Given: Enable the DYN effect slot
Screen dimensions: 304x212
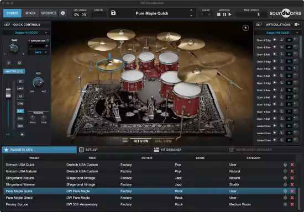Looking at the screenshot, I should tap(20, 104).
